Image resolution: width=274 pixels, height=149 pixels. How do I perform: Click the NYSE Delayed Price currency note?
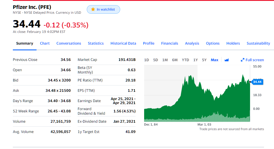tap(47, 13)
